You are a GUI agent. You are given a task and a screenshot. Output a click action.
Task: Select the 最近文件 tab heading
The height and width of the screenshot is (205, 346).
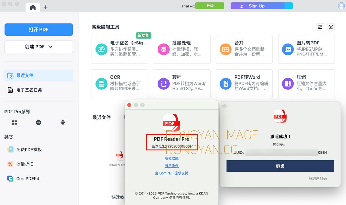101,117
